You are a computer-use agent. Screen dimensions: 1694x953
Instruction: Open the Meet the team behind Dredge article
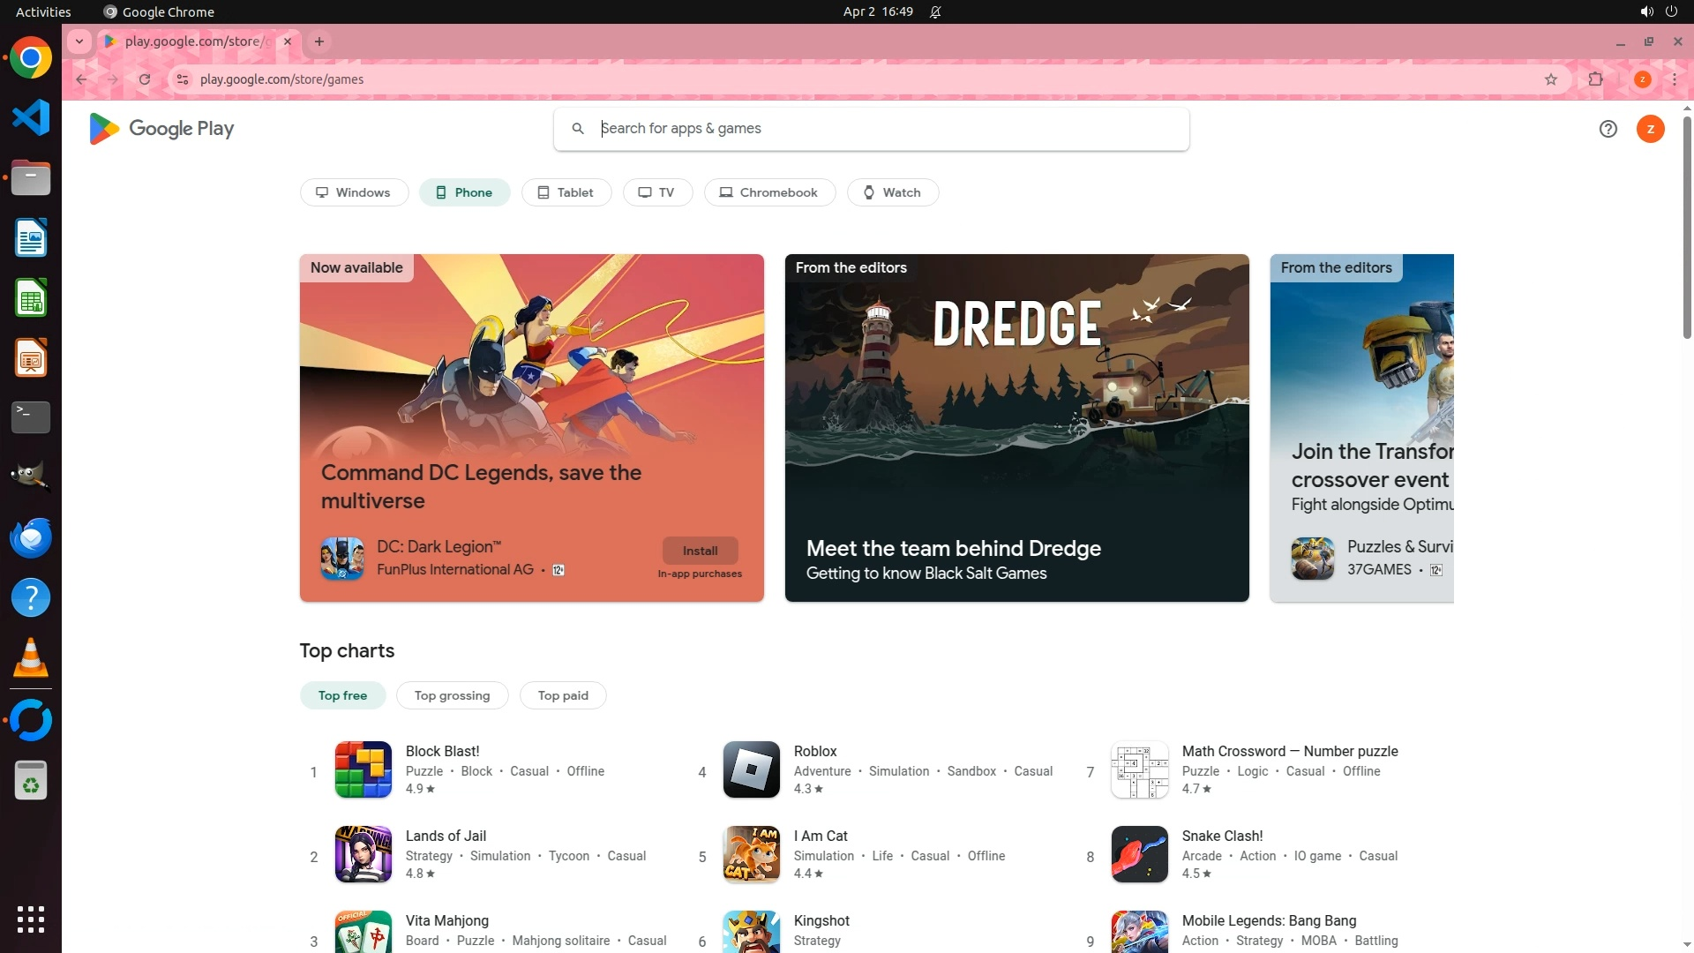coord(1016,428)
